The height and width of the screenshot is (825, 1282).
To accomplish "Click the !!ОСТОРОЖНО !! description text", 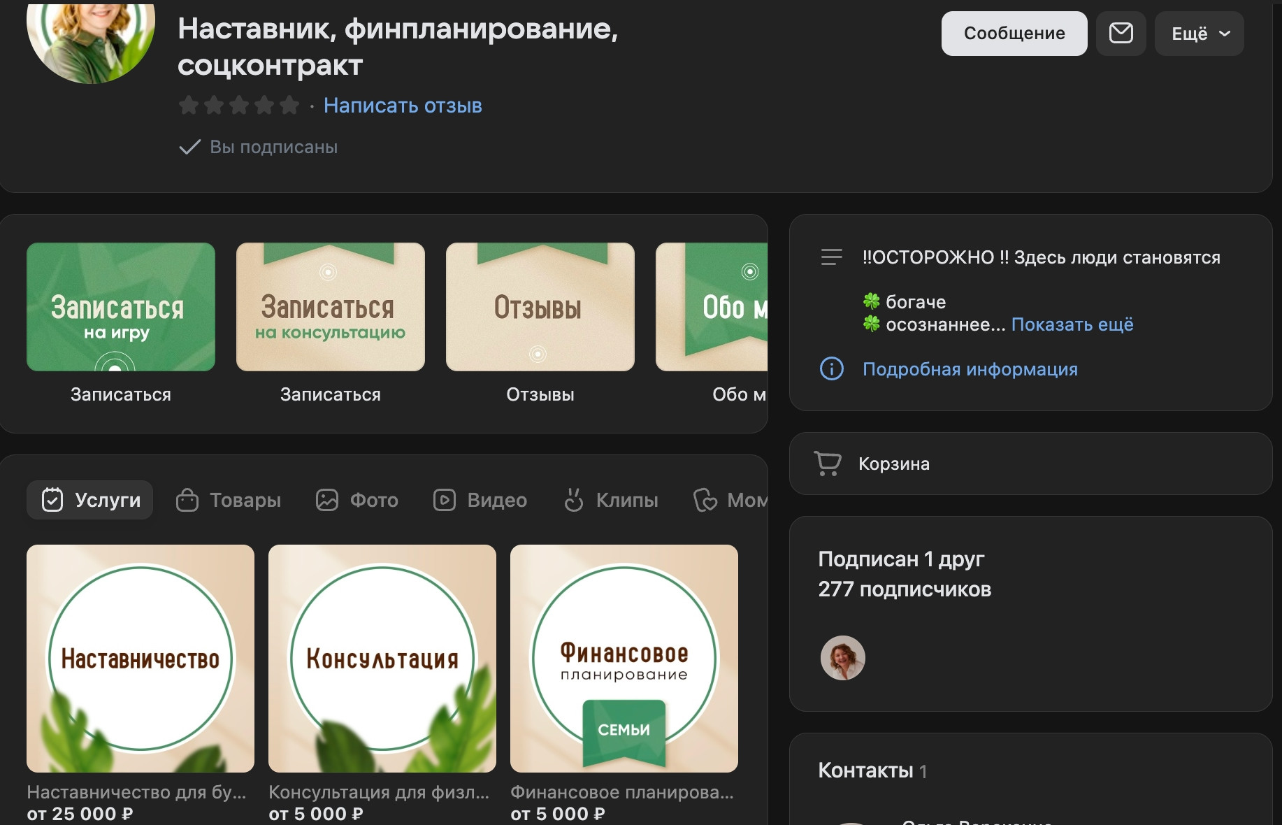I will [x=1042, y=257].
